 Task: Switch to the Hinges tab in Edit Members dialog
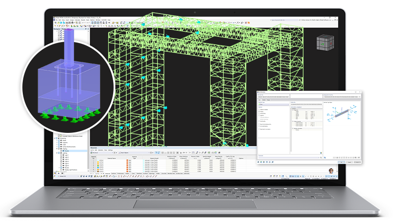[x=268, y=100]
